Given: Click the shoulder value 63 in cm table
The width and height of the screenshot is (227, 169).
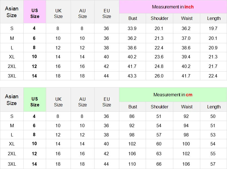Looking at the screenshot, I should pyautogui.click(x=159, y=154).
